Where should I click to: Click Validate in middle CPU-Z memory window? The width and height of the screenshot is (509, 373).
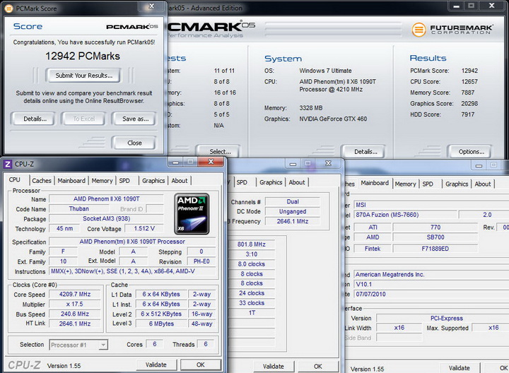click(274, 367)
